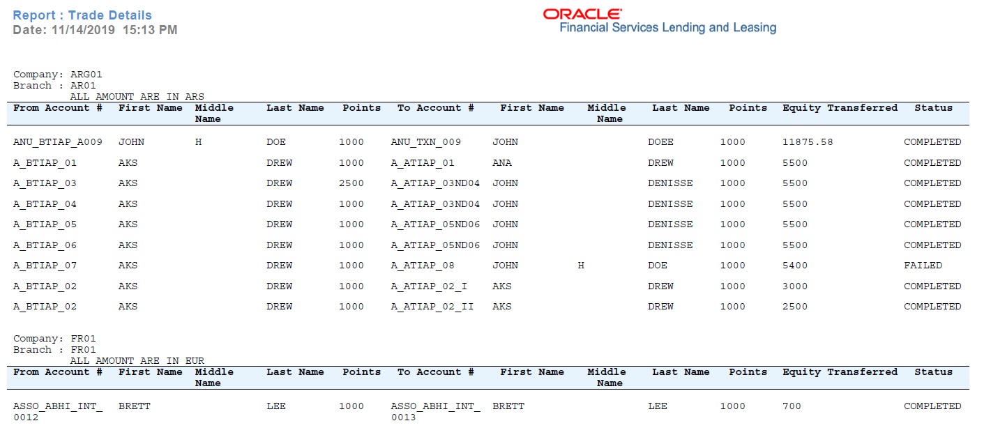Click 'COMPLETED' status in ASSO_ABHI_INT_0012 row

932,406
